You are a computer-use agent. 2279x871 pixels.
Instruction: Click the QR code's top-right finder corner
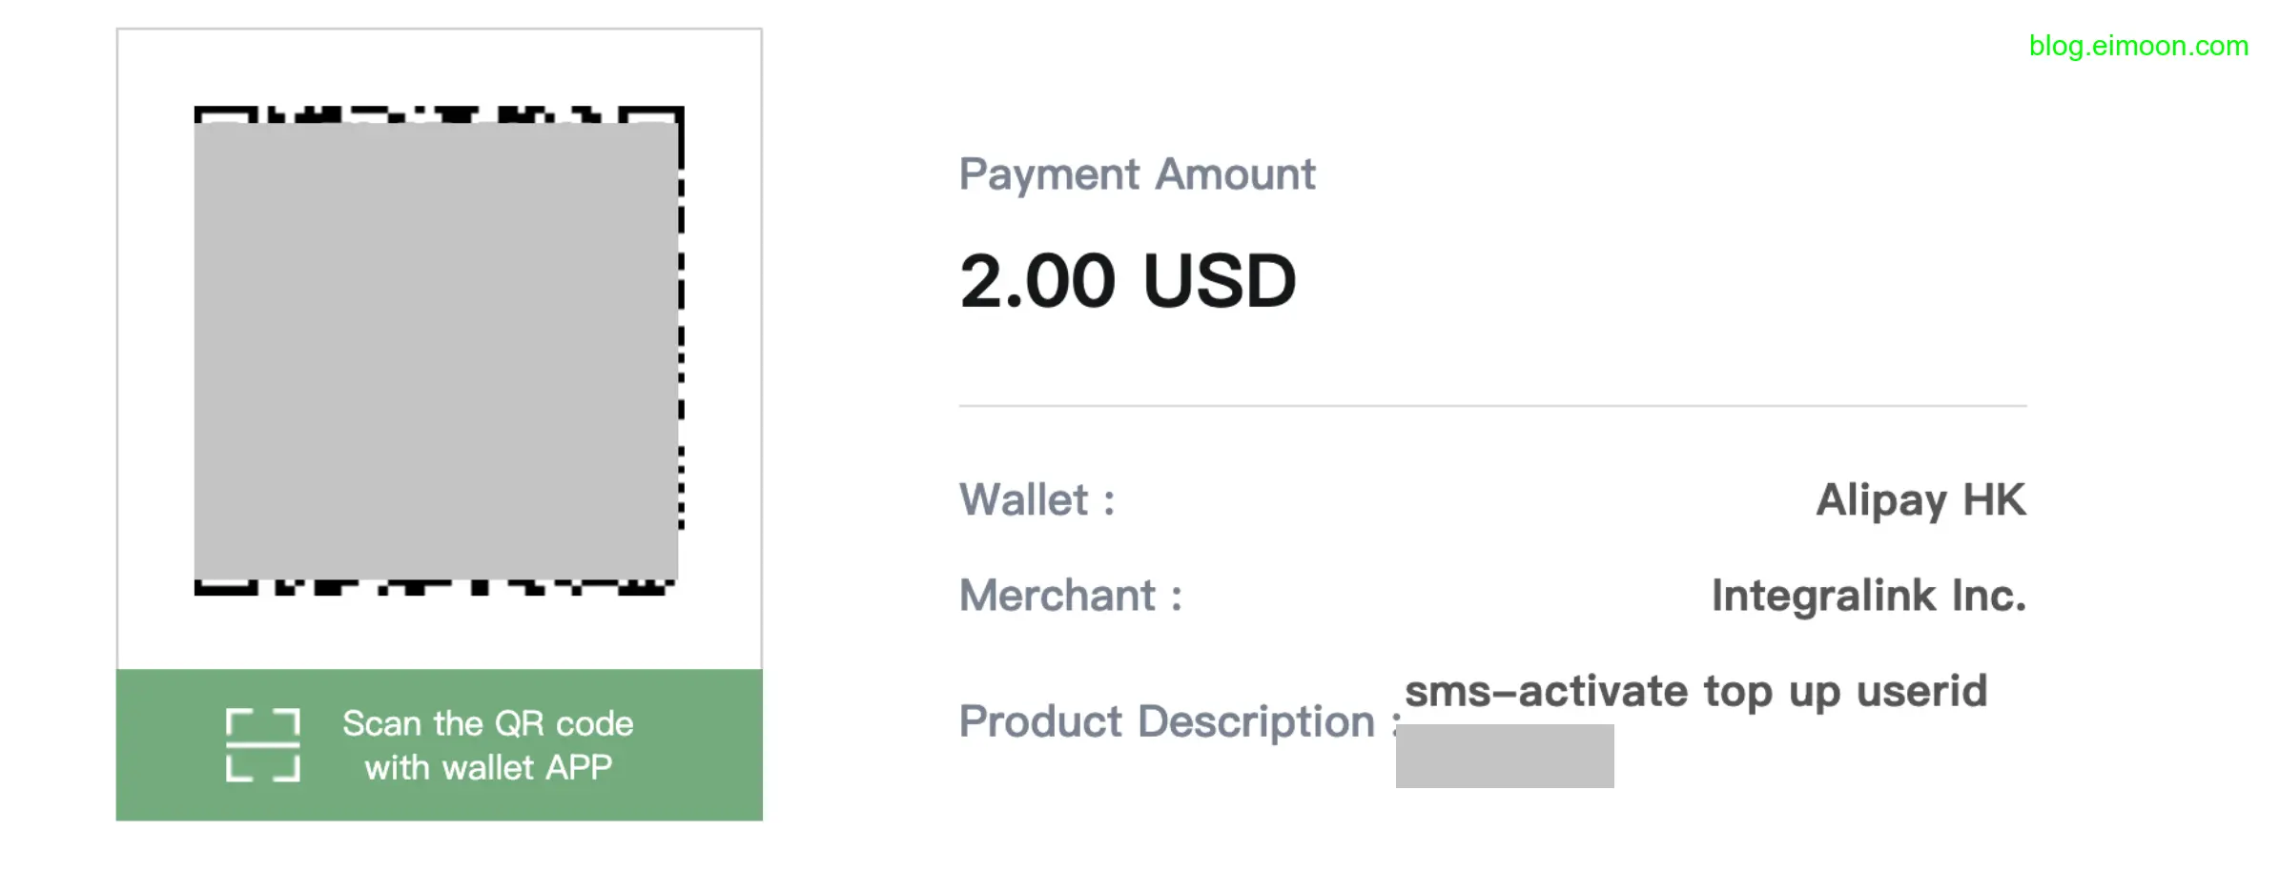652,114
